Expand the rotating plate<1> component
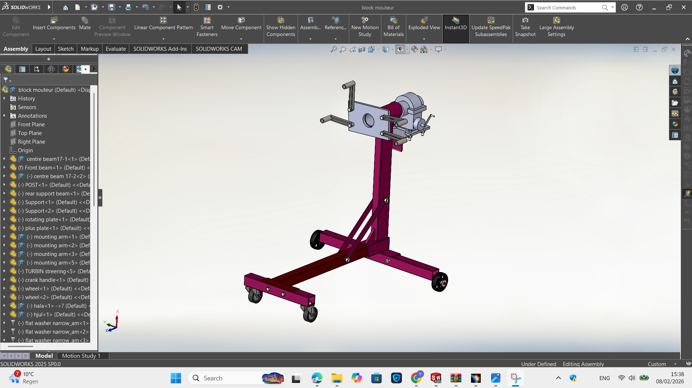692x388 pixels. pyautogui.click(x=4, y=220)
